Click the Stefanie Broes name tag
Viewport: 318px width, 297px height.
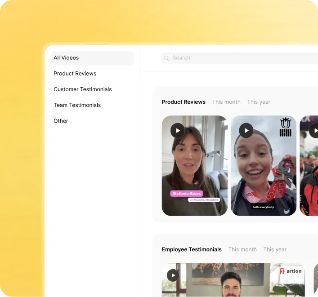(x=187, y=194)
